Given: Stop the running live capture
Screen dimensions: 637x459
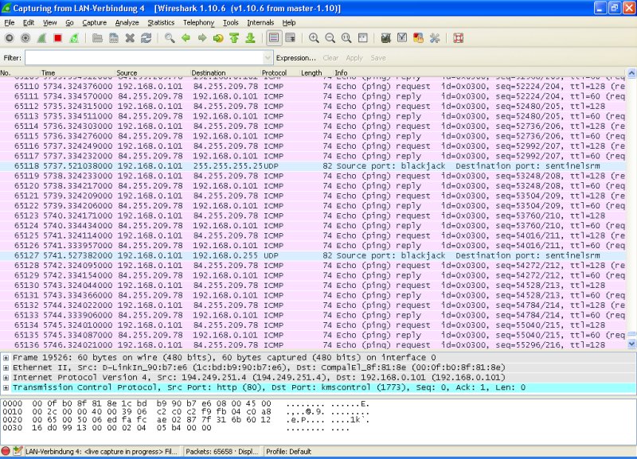Looking at the screenshot, I should tap(58, 37).
